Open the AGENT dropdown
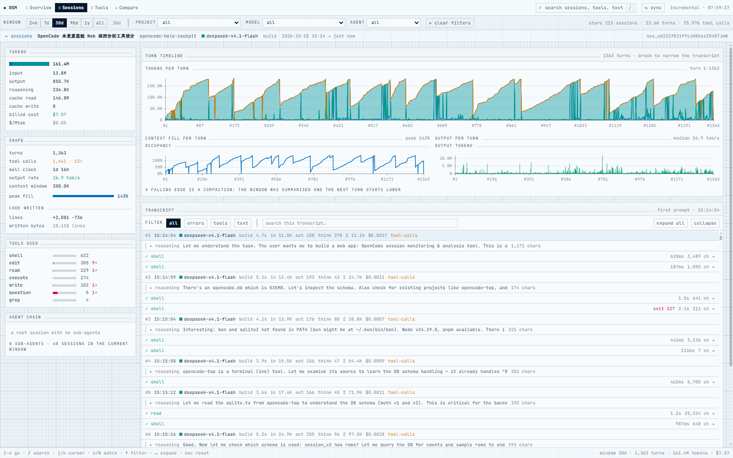The image size is (733, 458). coord(394,23)
